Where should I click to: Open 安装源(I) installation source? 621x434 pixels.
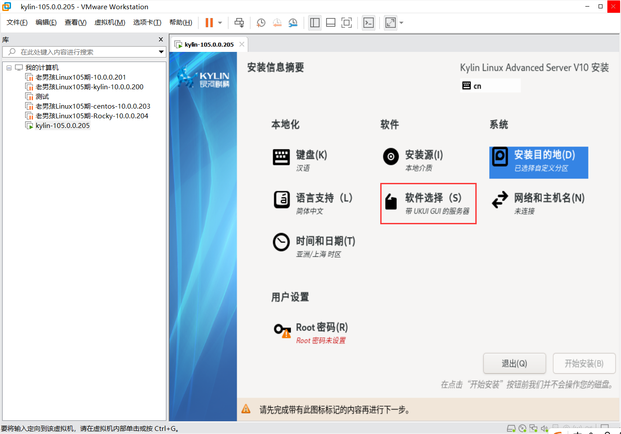tap(424, 155)
